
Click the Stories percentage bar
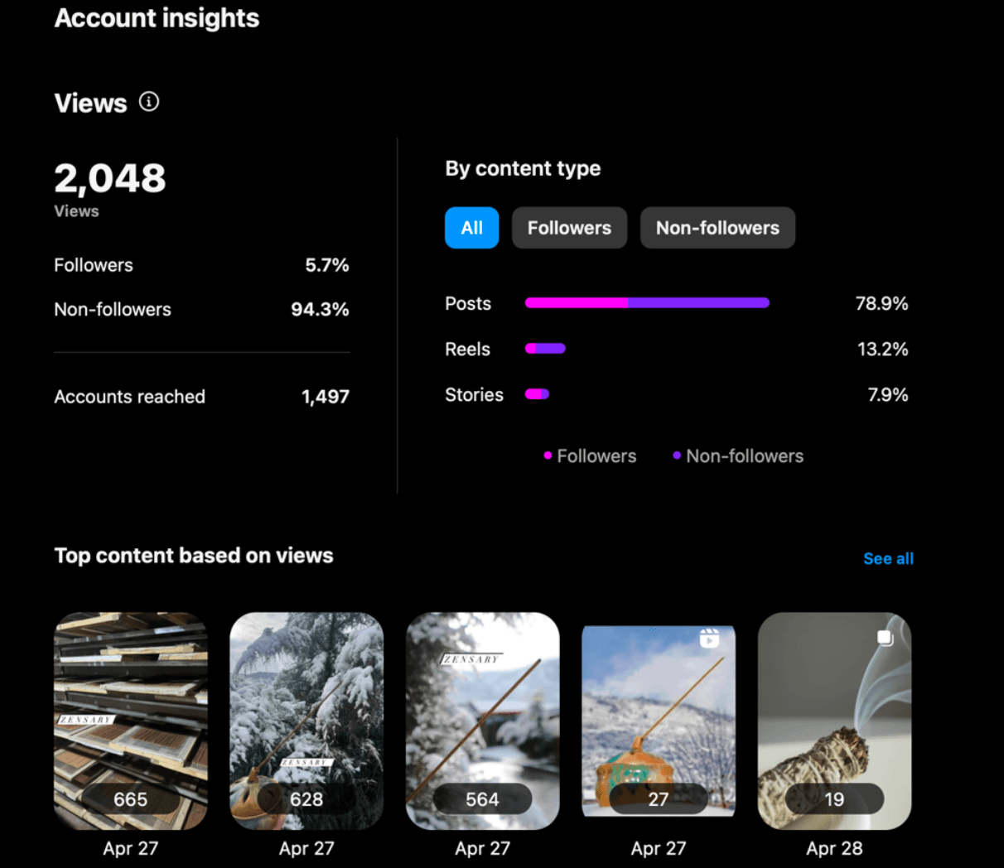point(537,394)
